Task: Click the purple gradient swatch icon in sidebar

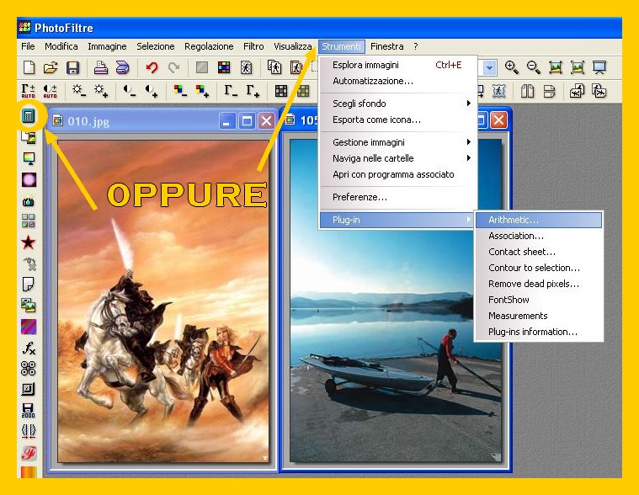Action: tap(29, 327)
